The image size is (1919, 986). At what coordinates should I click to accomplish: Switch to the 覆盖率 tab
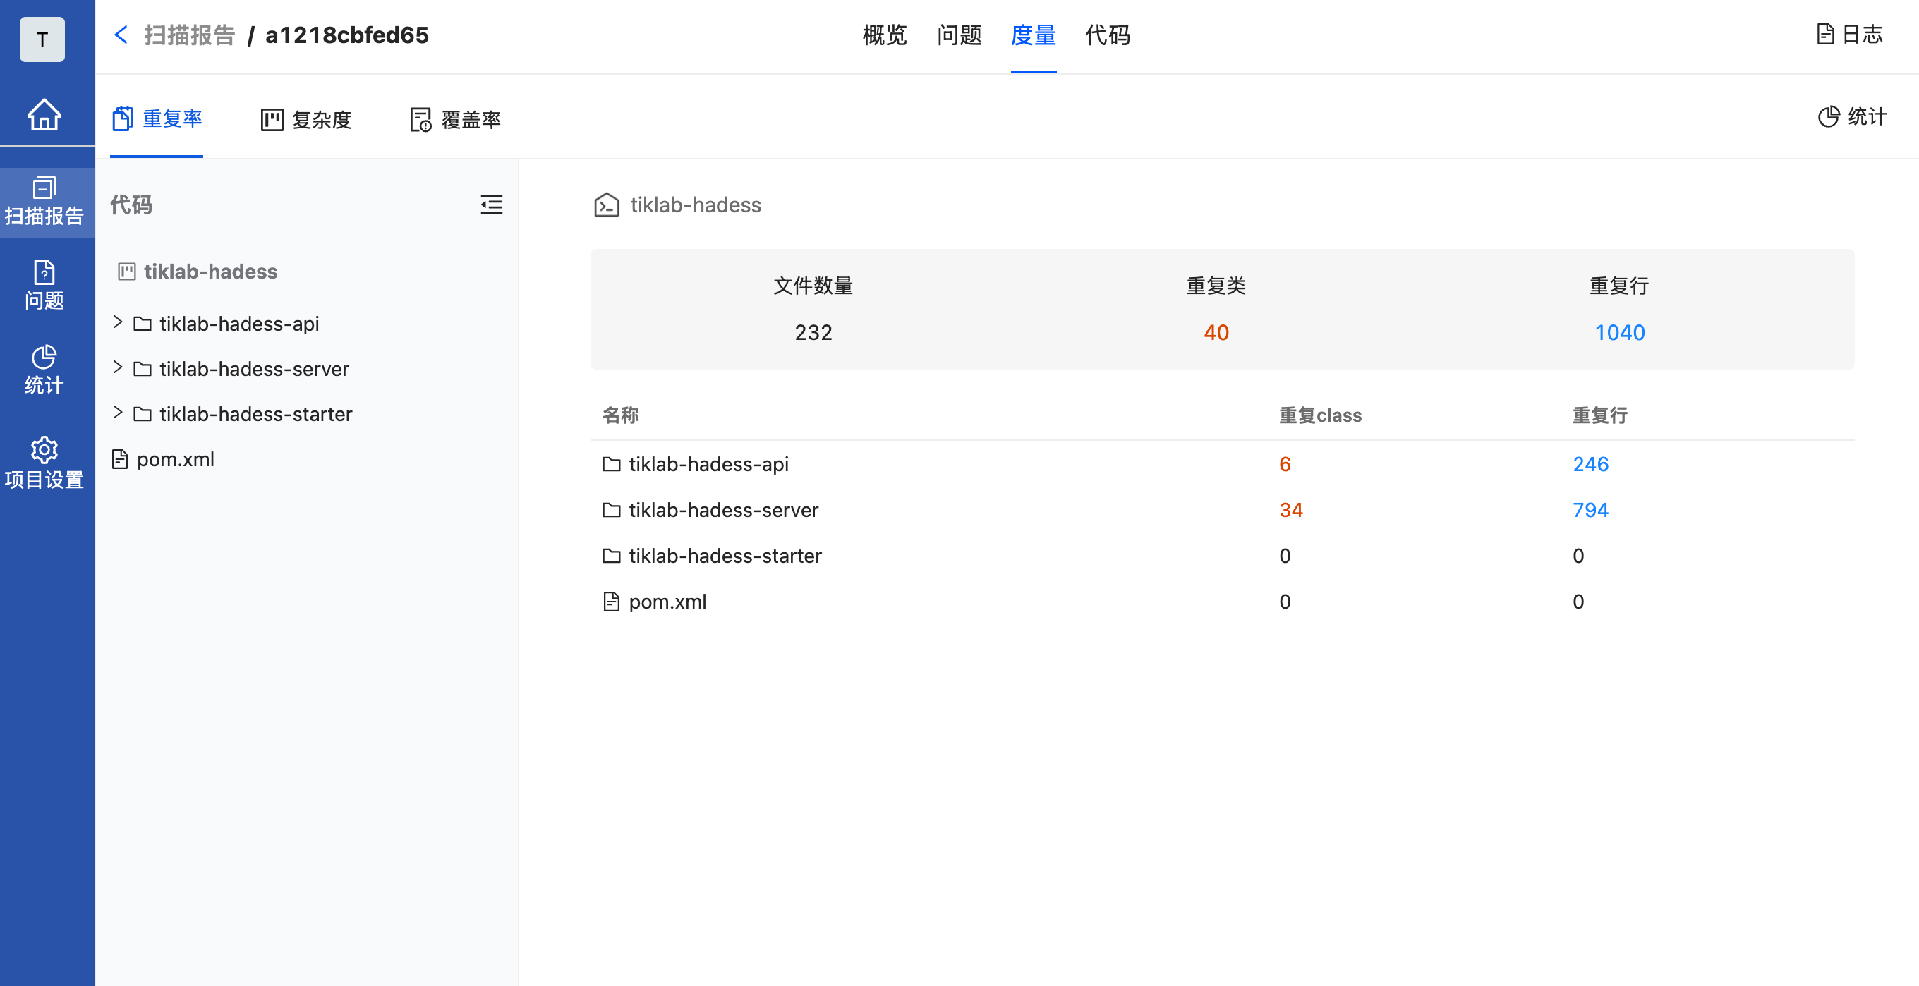click(x=455, y=119)
